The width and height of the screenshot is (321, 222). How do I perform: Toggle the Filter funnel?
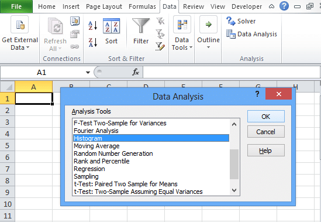click(141, 31)
